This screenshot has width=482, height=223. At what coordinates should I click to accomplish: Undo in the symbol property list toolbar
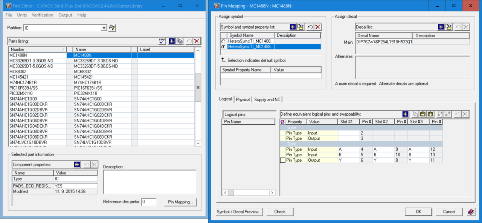point(310,27)
